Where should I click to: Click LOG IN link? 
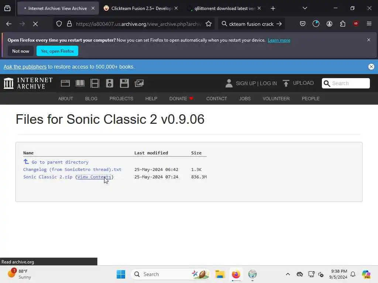tap(268, 83)
